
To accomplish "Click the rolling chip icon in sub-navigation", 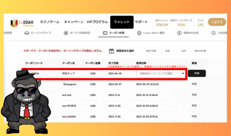I will pos(27,33).
